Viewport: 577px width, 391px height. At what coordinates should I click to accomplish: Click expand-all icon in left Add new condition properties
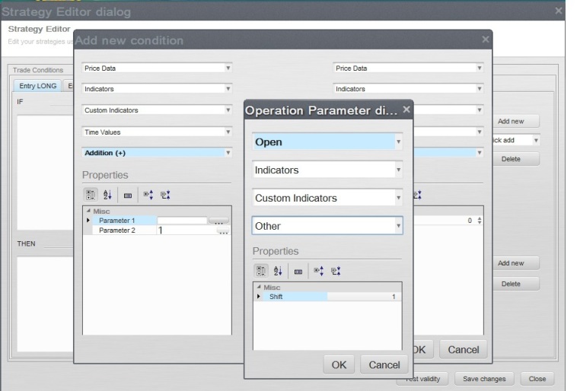tap(148, 195)
